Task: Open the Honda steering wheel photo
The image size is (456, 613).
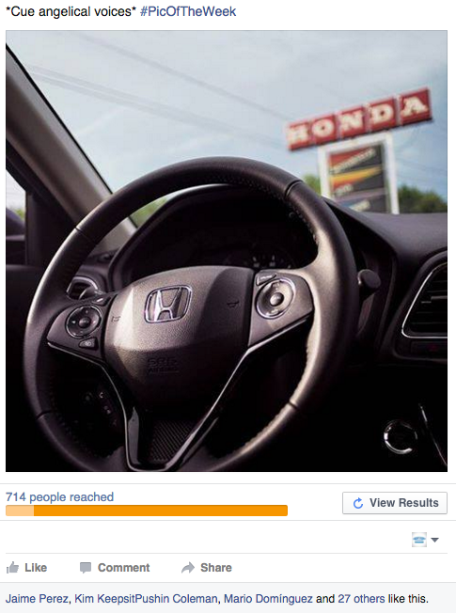Action: 227,251
